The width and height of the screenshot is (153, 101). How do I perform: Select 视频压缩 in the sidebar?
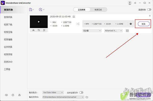tap(8, 32)
